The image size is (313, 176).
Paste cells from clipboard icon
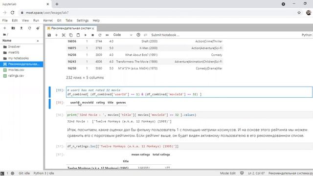[78, 35]
